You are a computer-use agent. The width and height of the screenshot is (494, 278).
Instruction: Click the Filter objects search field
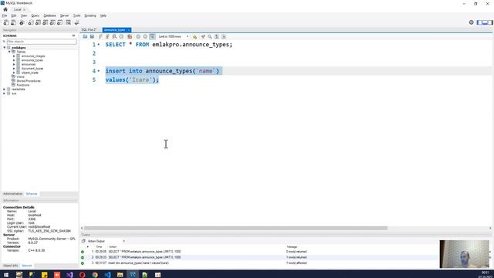(x=42, y=42)
